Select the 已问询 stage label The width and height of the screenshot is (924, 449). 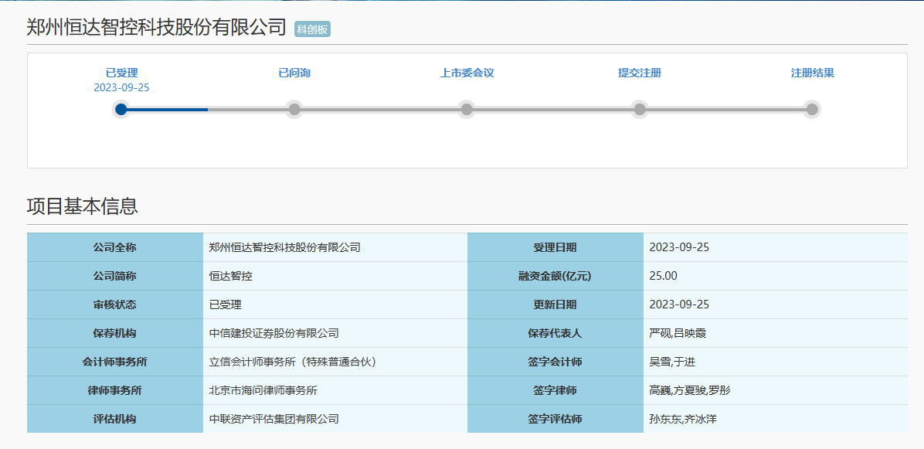pyautogui.click(x=294, y=73)
